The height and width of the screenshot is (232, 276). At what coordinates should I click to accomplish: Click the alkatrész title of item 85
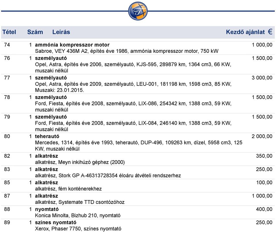47,182
